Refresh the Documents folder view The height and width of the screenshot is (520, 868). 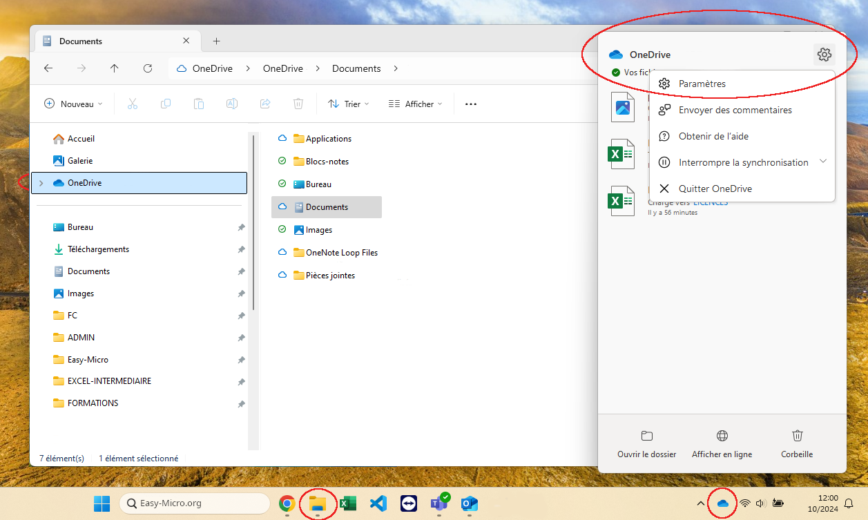148,68
